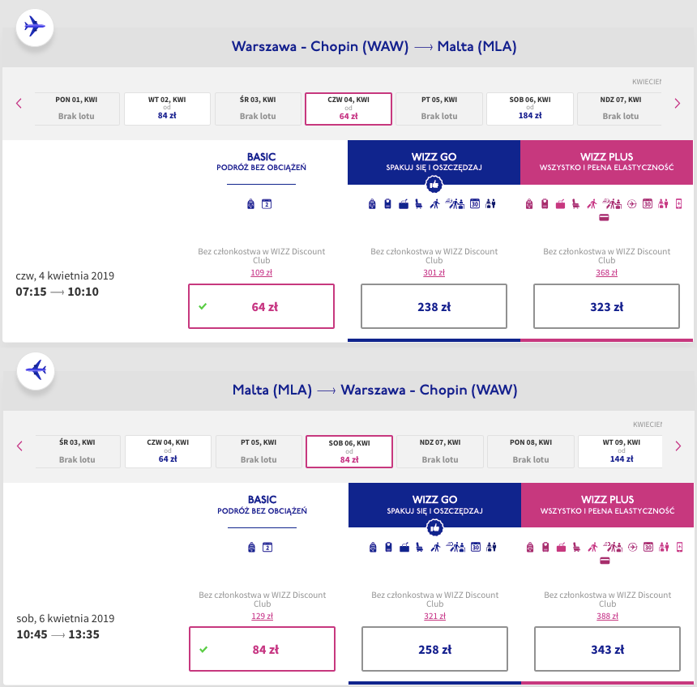The width and height of the screenshot is (697, 687).
Task: Click Warszawa - Chopin (WAW) to Malta title
Action: [374, 46]
